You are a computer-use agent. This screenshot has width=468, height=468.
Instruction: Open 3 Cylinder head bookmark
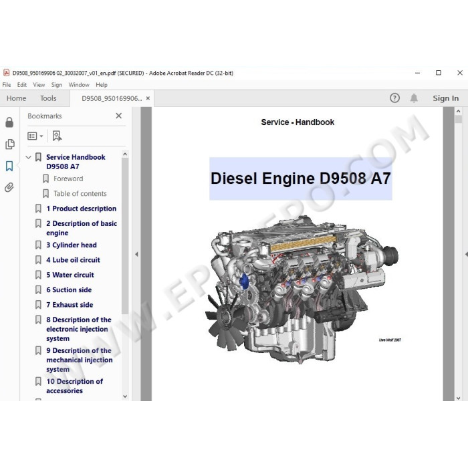click(x=72, y=245)
